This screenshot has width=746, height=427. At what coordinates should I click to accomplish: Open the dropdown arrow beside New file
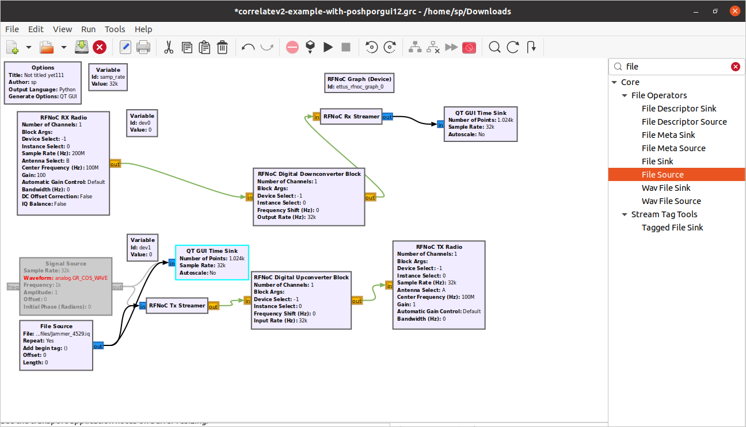pos(28,47)
